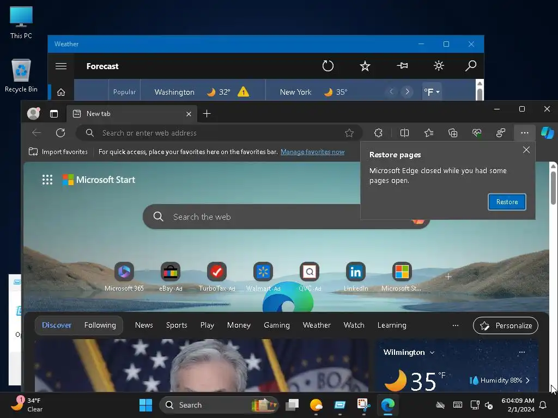Open the Edge Extensions menu
The image size is (558, 418).
(x=378, y=133)
